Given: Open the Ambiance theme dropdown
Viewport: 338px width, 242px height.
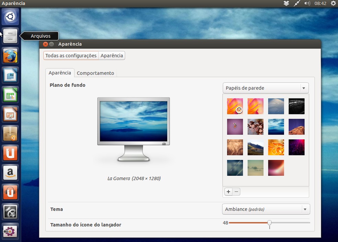Looking at the screenshot, I should tap(266, 209).
